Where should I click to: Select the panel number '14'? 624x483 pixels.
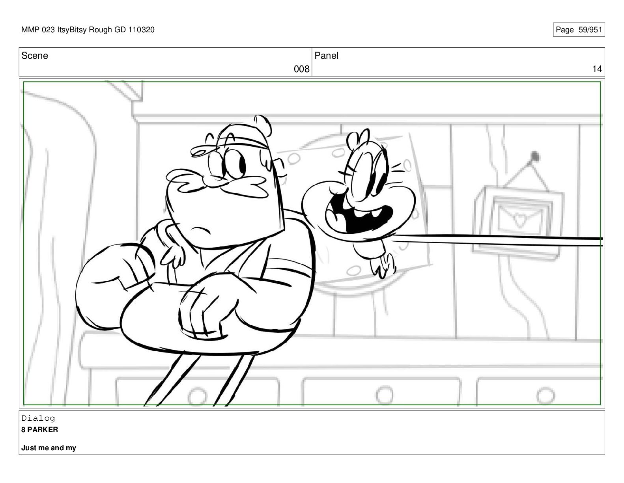pyautogui.click(x=597, y=69)
